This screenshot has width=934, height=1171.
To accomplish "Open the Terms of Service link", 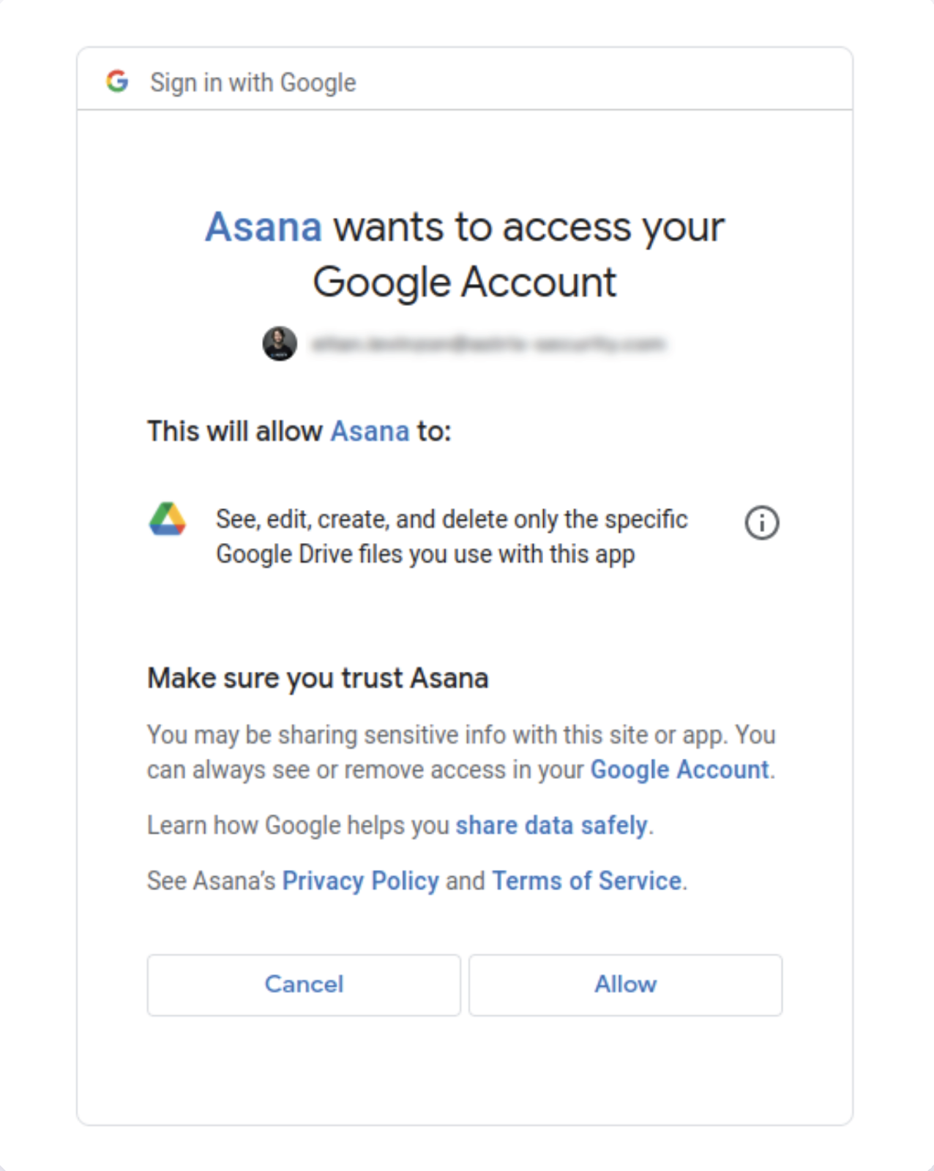I will pos(587,880).
